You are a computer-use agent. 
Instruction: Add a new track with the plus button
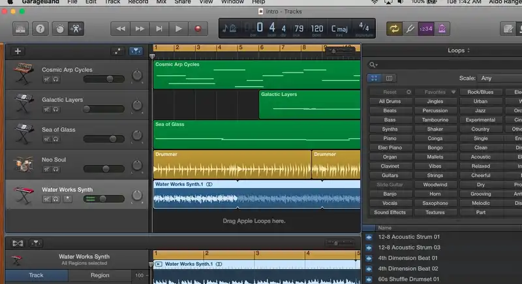18,52
